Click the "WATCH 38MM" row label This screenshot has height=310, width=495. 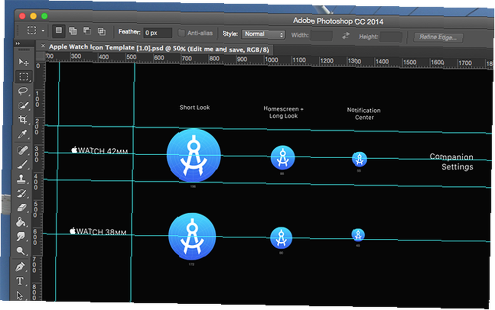coord(98,231)
